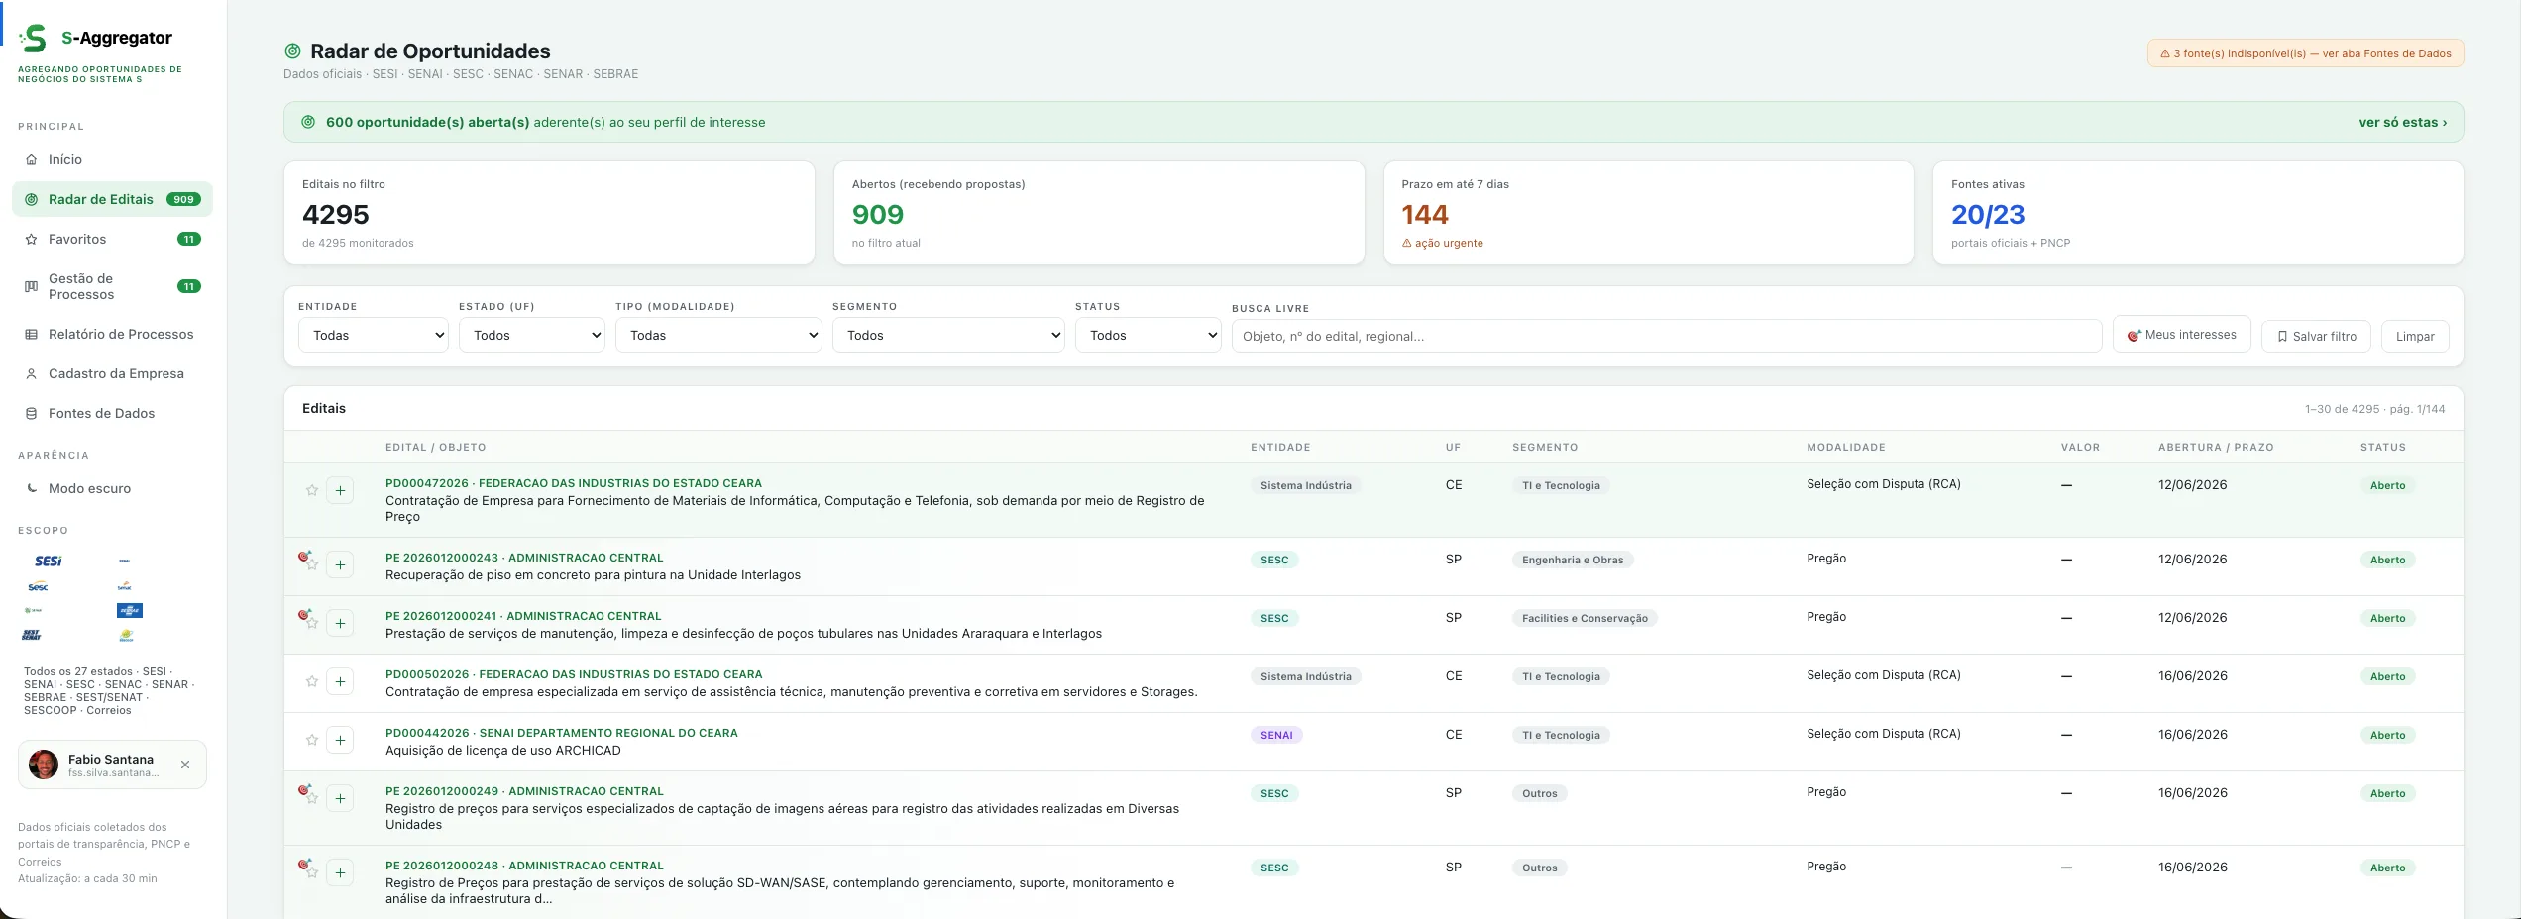
Task: Click the home icon beside Início
Action: (31, 159)
